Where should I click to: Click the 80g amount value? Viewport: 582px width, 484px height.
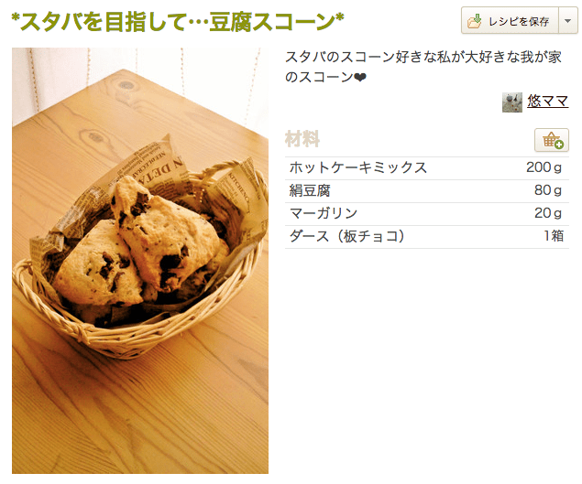(x=548, y=190)
